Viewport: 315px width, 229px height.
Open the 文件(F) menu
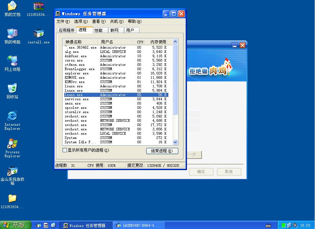(63, 22)
